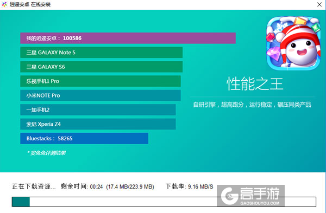Click the 剩余时间 00:24 remaining time text
Screen dimensions: 326x213
81,186
